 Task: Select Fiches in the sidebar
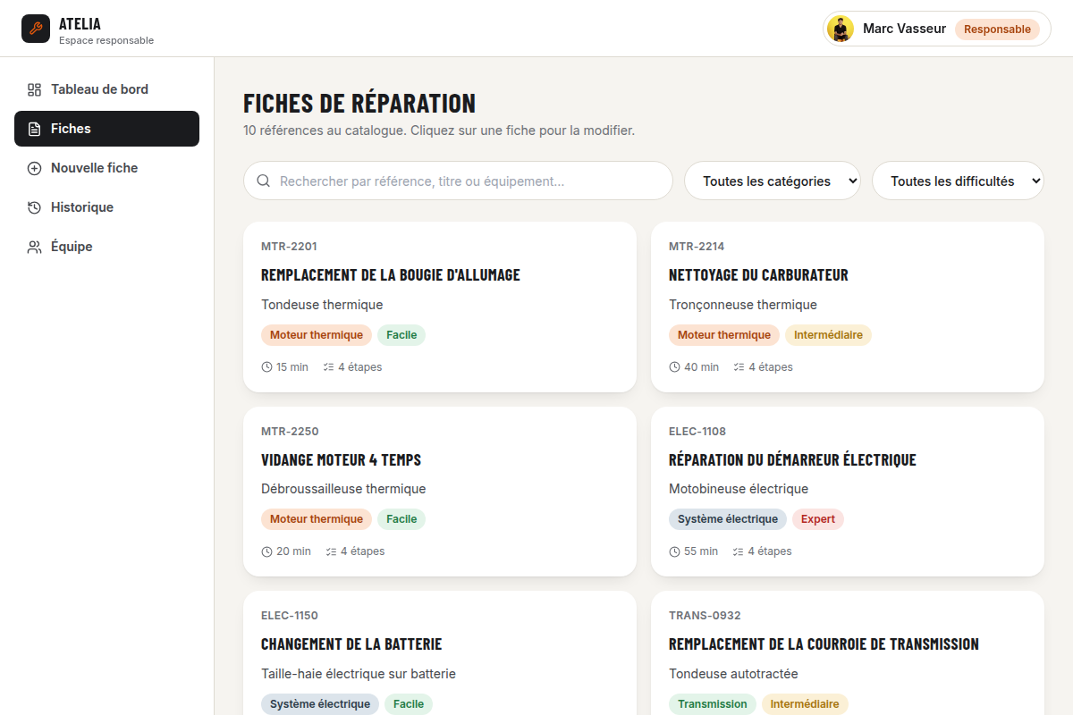106,129
